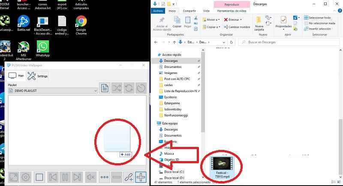Click the add URL link icon
This screenshot has height=186, width=343.
coord(129,177)
